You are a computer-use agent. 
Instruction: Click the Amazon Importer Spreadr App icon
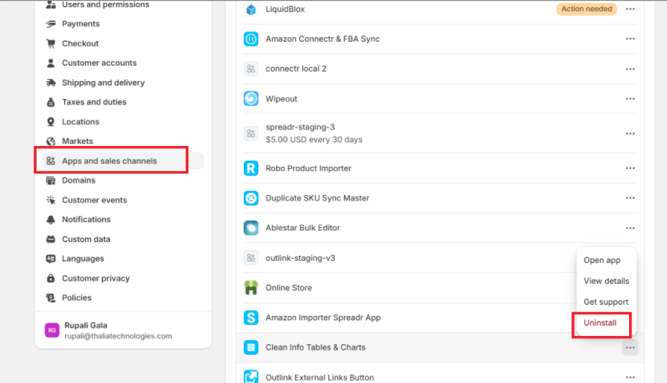tap(251, 317)
